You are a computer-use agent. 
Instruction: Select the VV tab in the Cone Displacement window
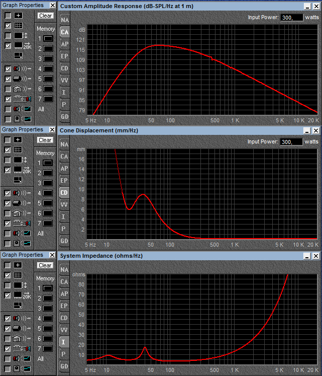pyautogui.click(x=64, y=204)
